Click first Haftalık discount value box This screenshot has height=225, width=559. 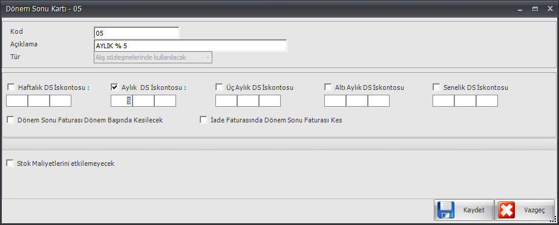[17, 101]
